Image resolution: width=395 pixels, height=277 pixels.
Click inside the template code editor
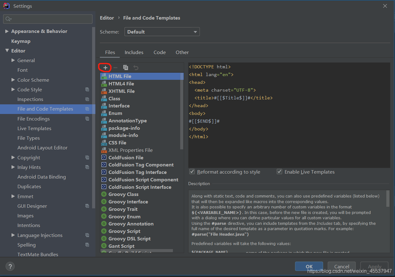pos(289,115)
